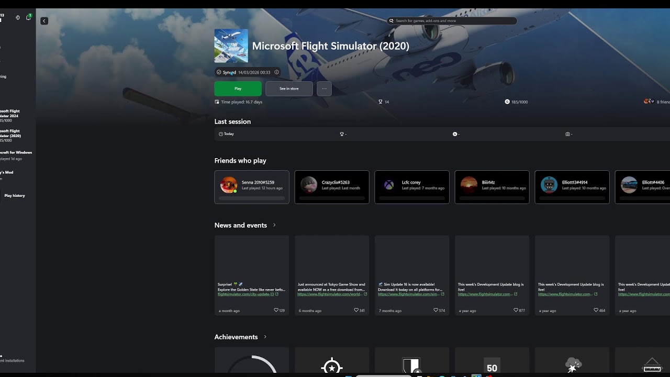
Task: Open the 8 friends avatars group
Action: click(x=649, y=101)
